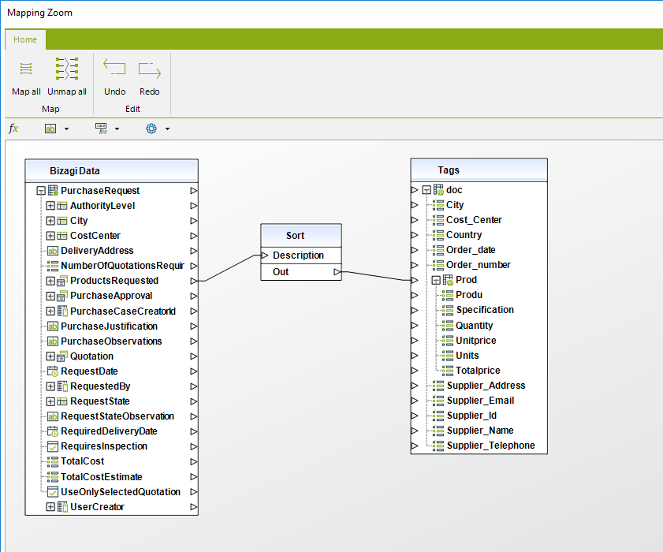Collapse the doc node in Tags

click(426, 190)
